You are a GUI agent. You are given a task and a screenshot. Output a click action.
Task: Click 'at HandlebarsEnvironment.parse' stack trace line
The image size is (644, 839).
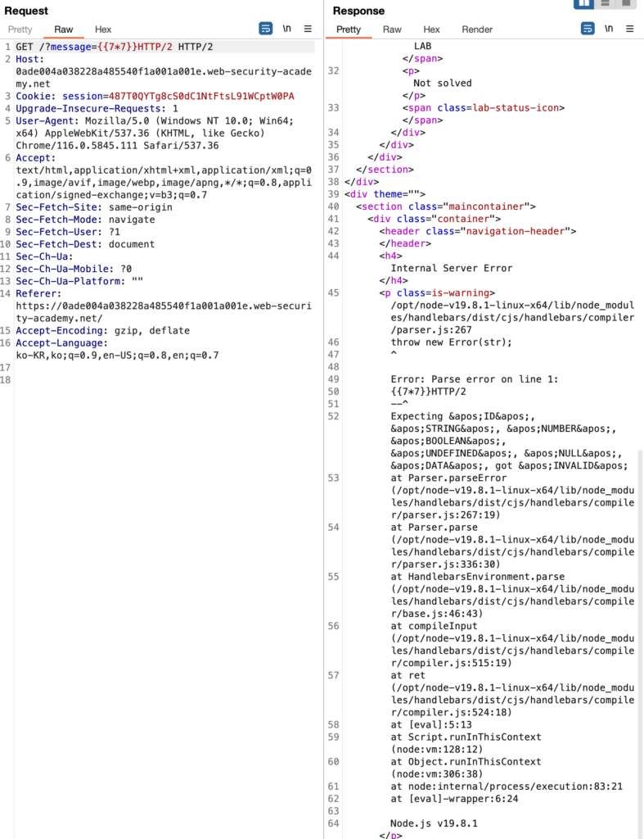pos(478,576)
